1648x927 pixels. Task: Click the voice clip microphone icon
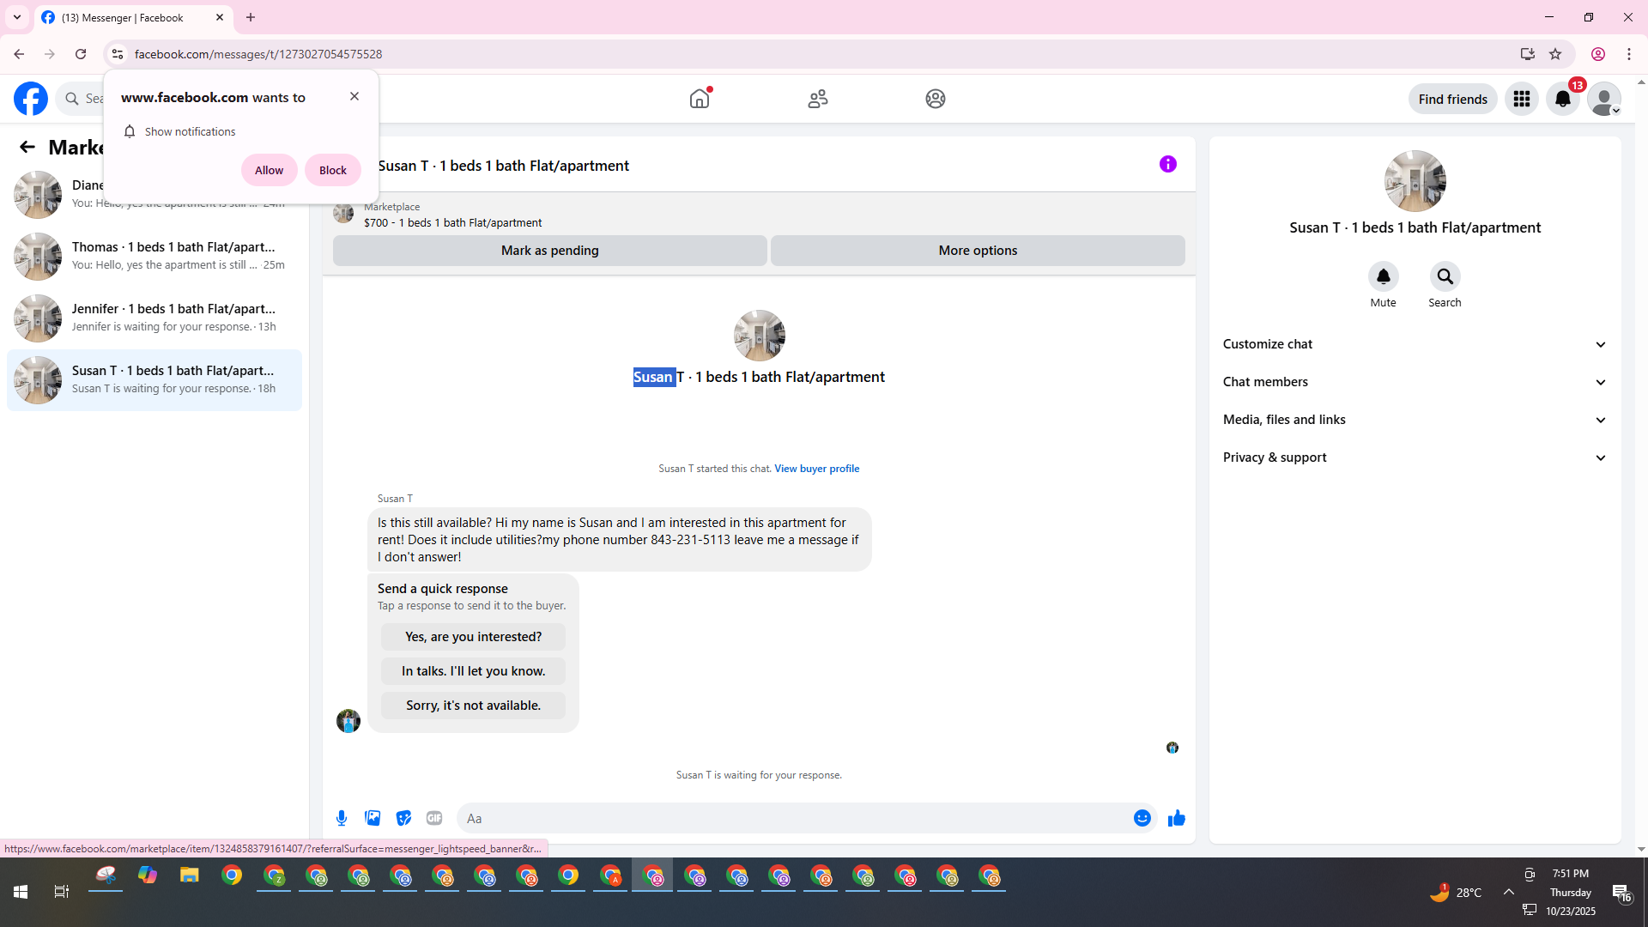[342, 818]
